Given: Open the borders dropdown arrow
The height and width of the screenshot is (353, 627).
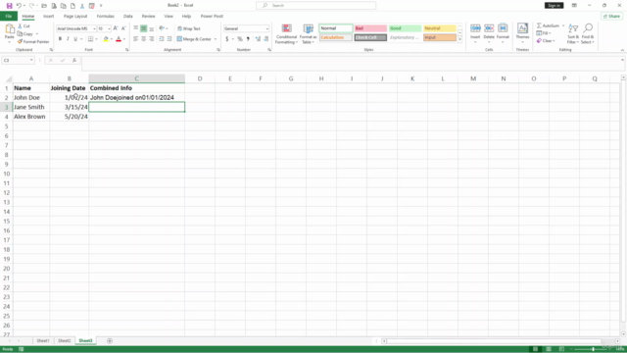Looking at the screenshot, I should [96, 39].
